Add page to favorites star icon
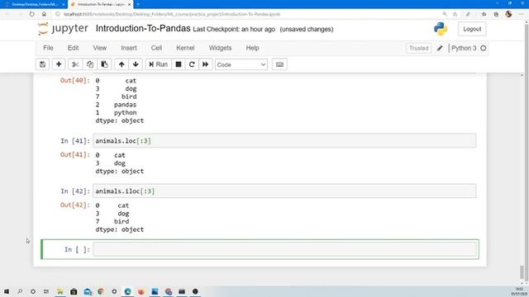This screenshot has height=297, width=529. click(455, 14)
